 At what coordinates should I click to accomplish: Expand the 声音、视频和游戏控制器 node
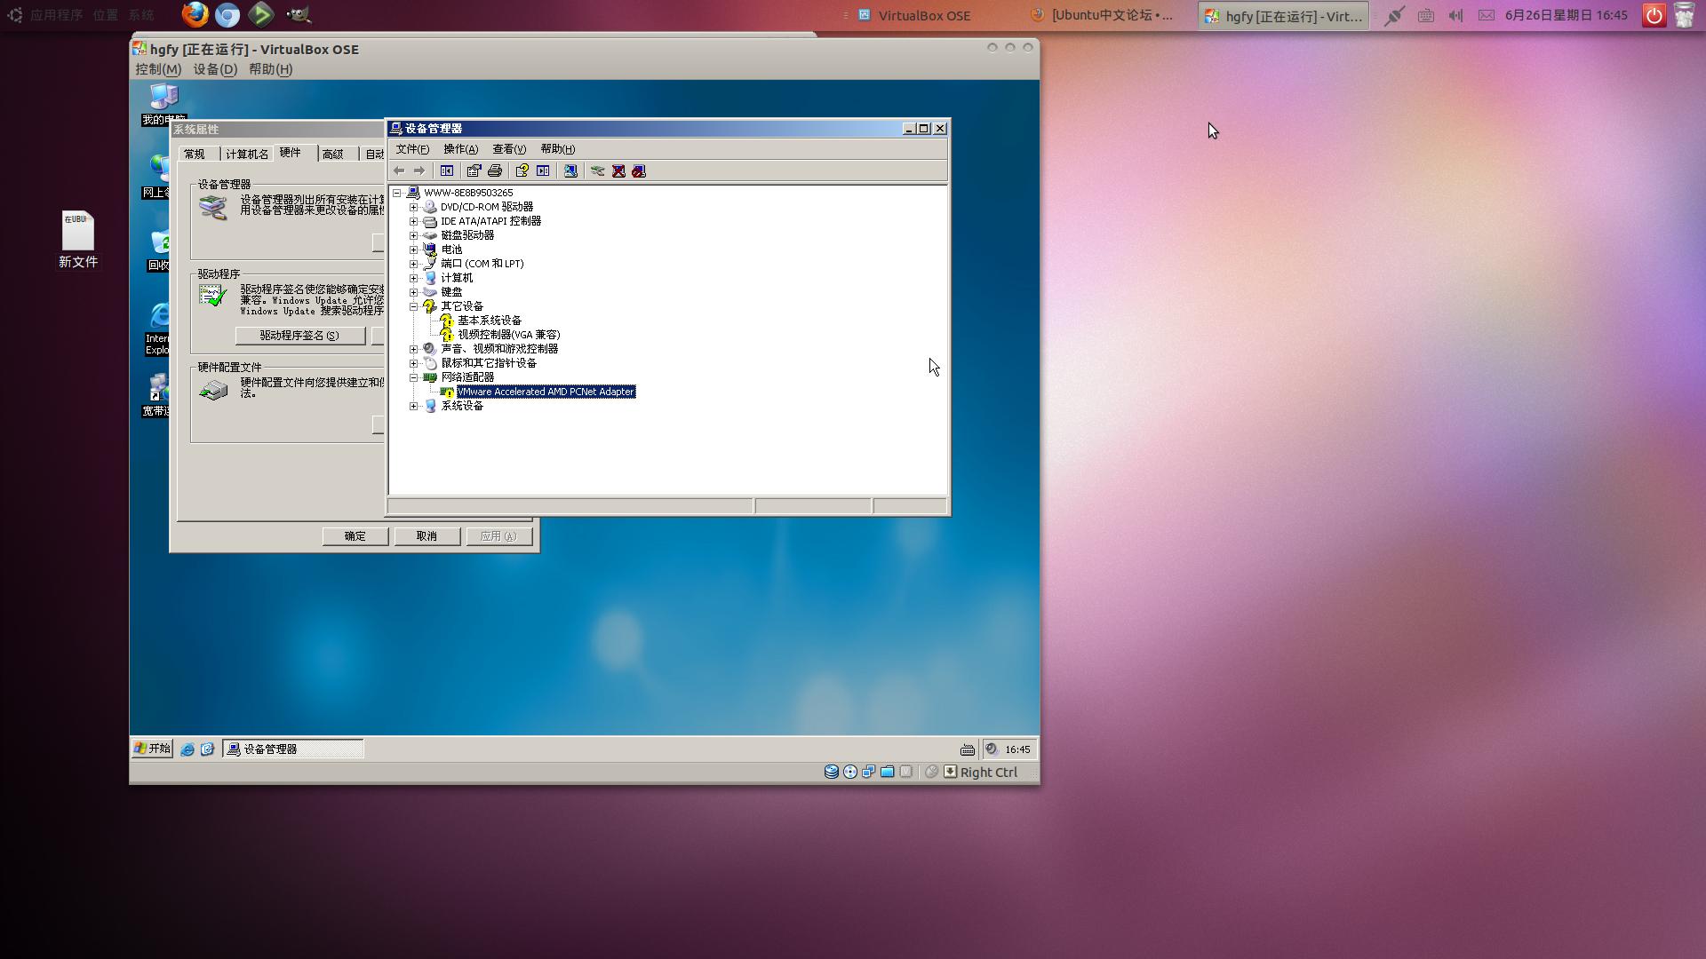point(413,349)
